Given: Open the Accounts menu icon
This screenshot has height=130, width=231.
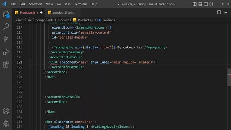Looking at the screenshot, I should point(6,111).
